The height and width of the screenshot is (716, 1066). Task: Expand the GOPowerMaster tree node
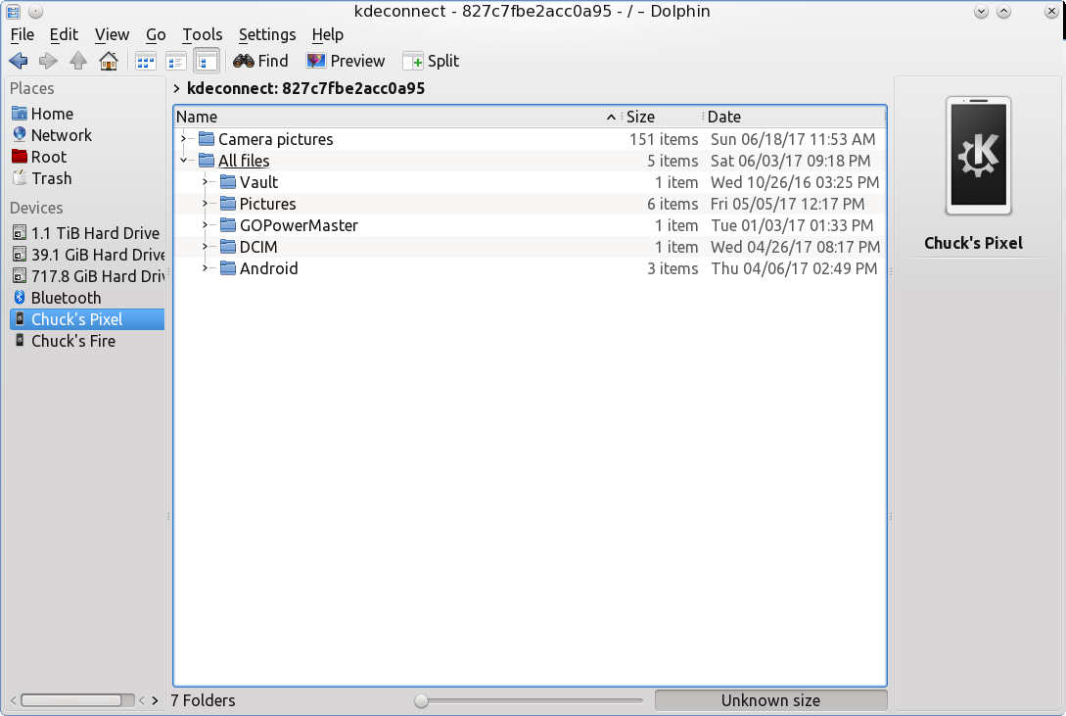[205, 225]
